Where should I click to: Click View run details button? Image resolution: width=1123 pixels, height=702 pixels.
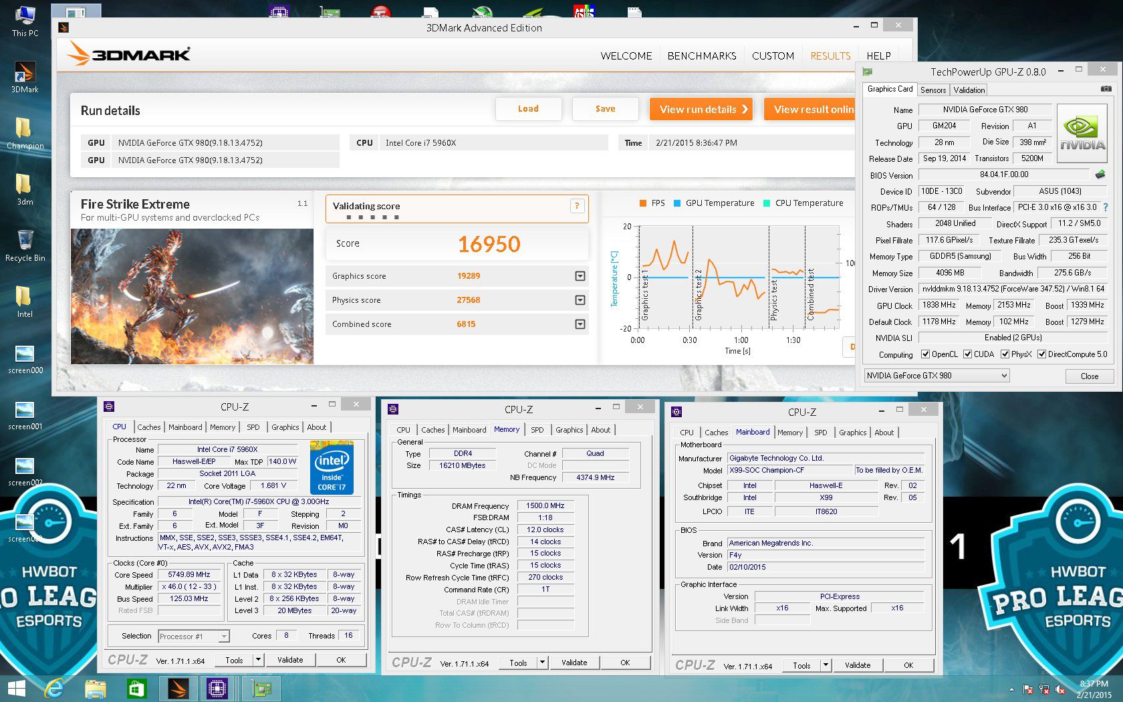701,109
